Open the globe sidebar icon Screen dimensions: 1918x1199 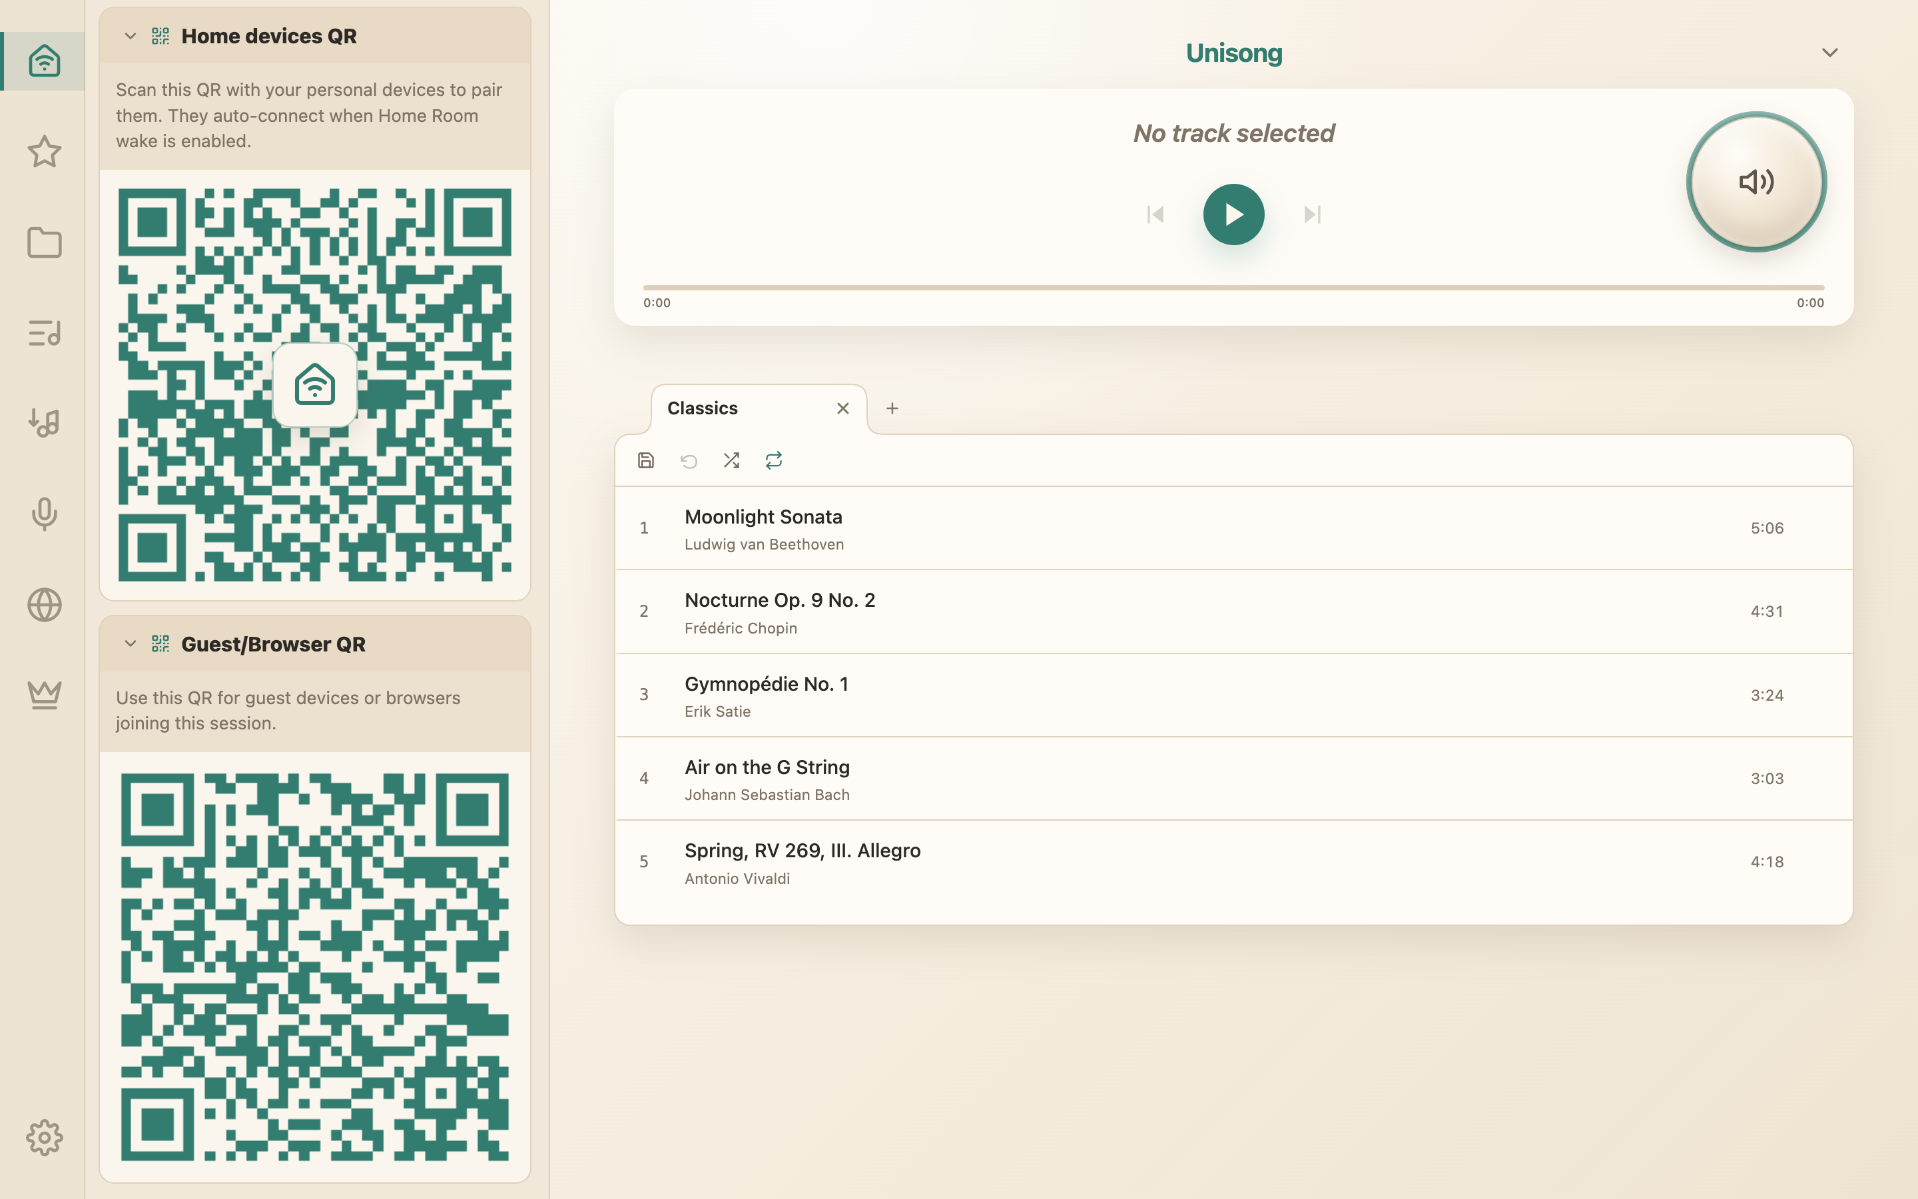pos(45,605)
